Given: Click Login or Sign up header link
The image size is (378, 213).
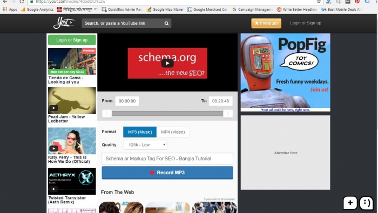Looking at the screenshot, I should (x=306, y=23).
